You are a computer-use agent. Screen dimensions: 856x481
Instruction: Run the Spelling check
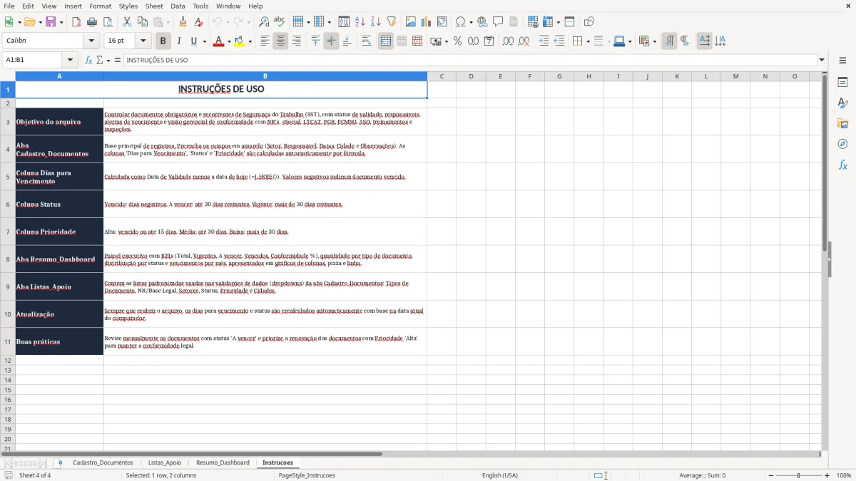pos(280,22)
